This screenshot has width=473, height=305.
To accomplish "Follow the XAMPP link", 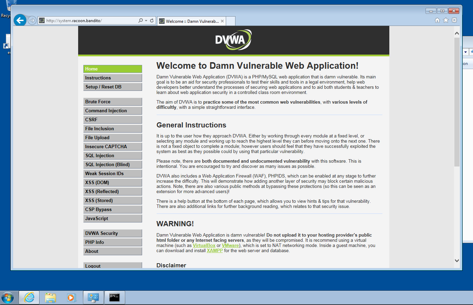I will click(x=215, y=251).
